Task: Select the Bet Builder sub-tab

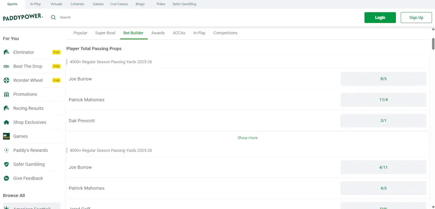Action: click(x=133, y=33)
